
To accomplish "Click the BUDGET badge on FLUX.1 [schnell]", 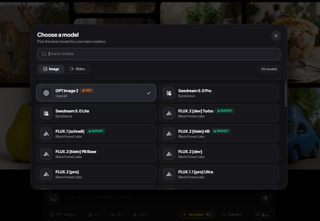I will [96, 131].
